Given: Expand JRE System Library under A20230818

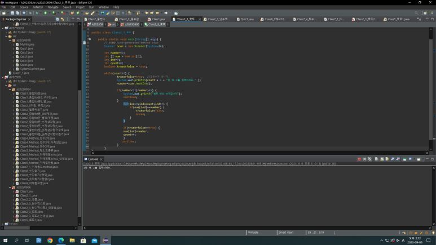Looking at the screenshot, I should point(6,32).
